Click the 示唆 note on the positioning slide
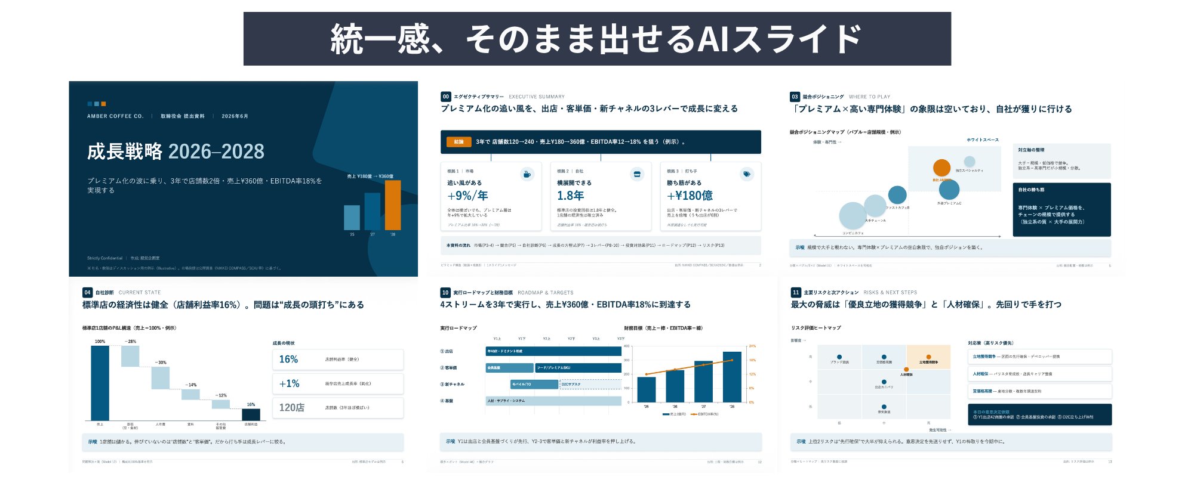The height and width of the screenshot is (477, 1194). 950,247
